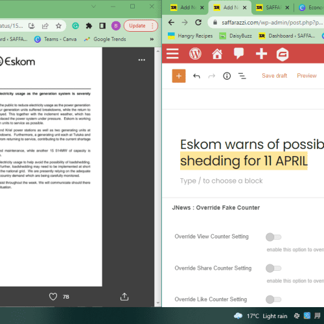Click the Slack icon in system tray
324x324 pixels.
point(297,316)
